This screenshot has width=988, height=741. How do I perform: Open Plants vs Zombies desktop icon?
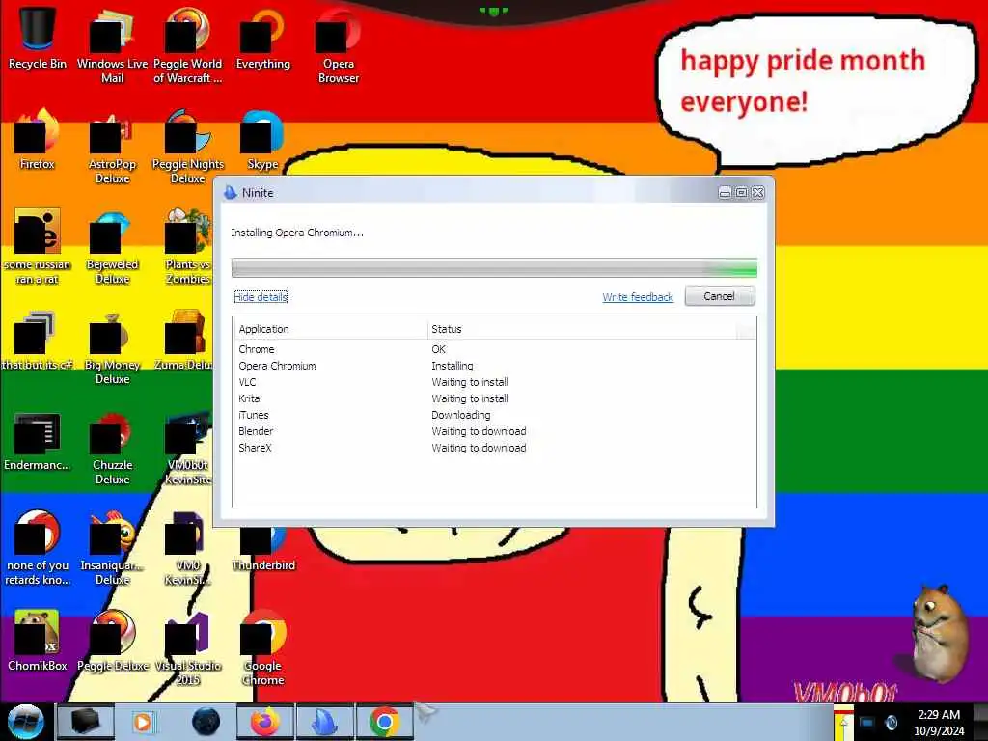click(x=188, y=246)
